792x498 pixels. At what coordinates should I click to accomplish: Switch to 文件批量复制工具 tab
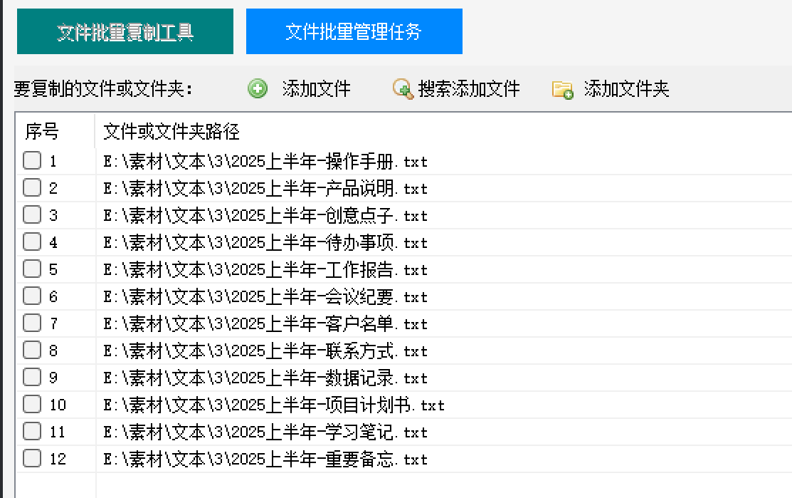(125, 31)
